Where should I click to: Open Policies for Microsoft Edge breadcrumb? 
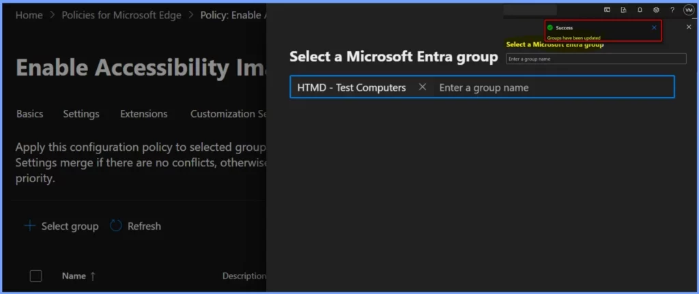[x=122, y=15]
